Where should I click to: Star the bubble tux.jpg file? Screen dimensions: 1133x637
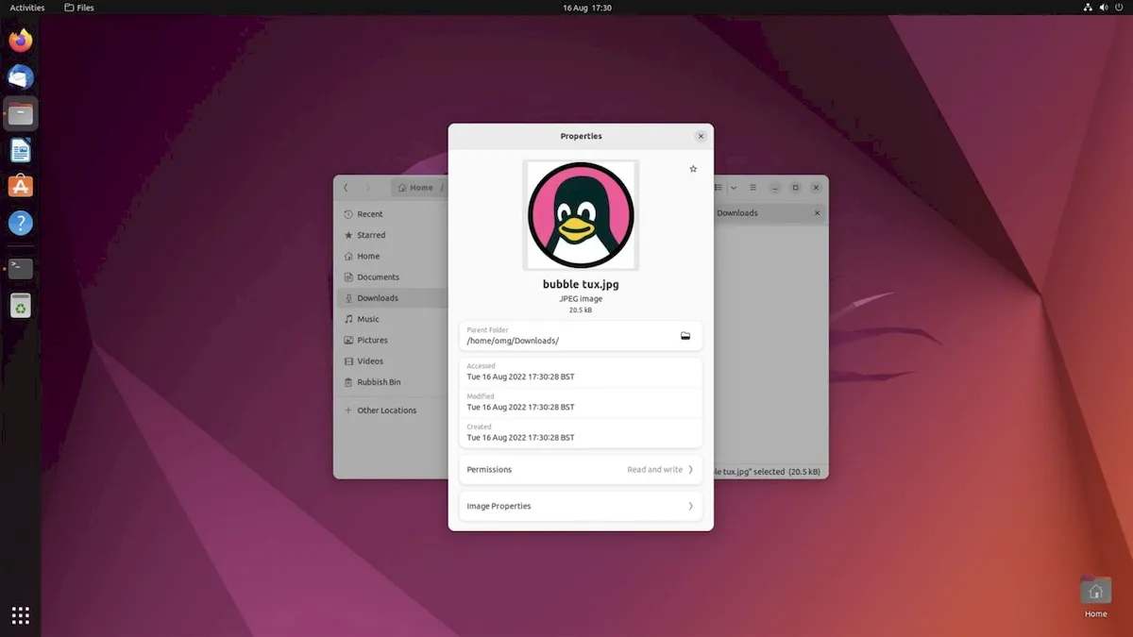(x=693, y=169)
